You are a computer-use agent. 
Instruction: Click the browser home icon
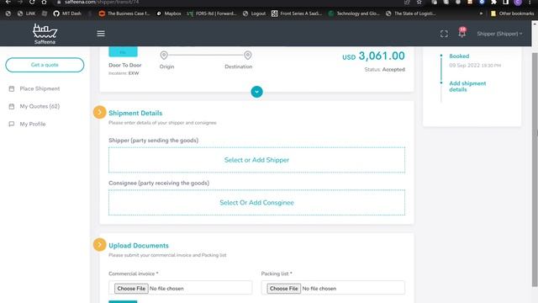tap(44, 2)
